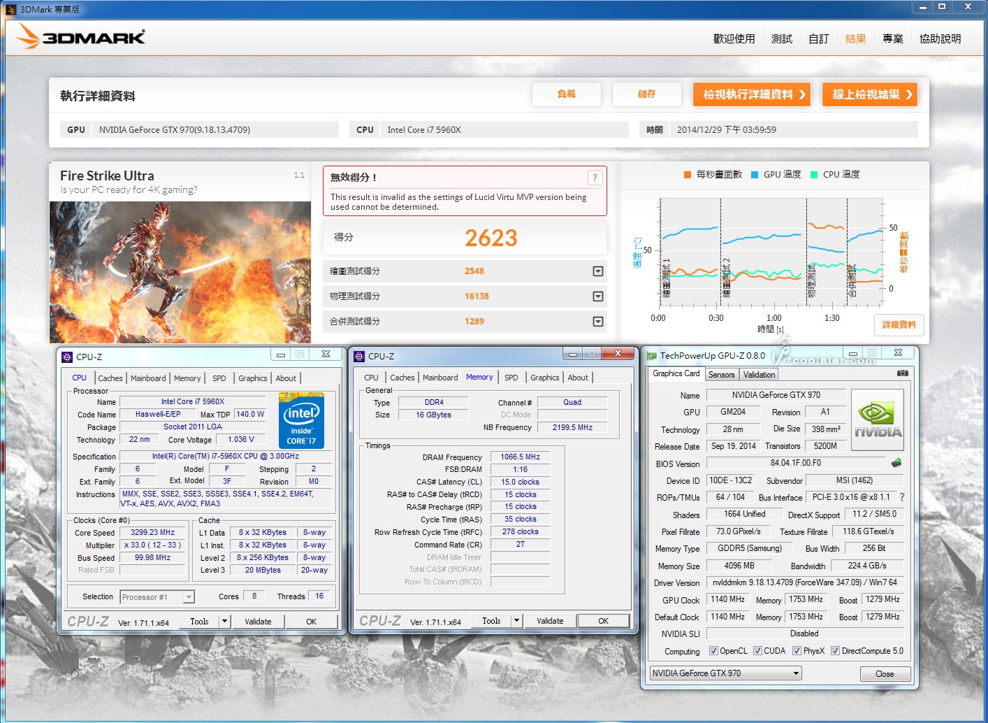Switch to Graphics tab in CPU-Z Memory window
988x723 pixels.
tap(545, 378)
